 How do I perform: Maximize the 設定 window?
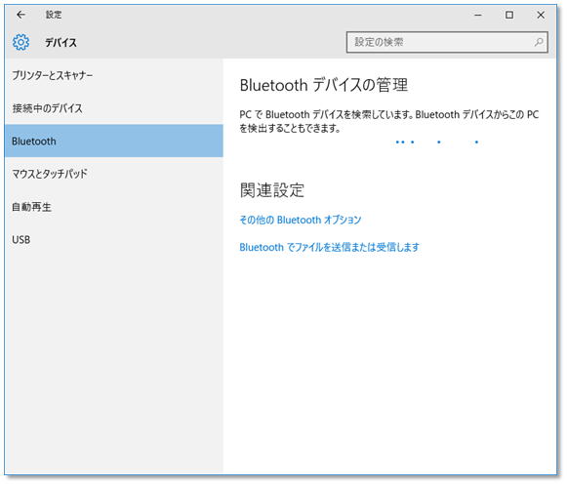(509, 15)
